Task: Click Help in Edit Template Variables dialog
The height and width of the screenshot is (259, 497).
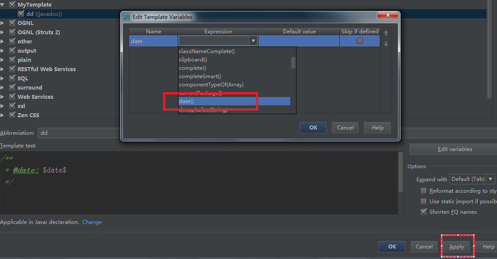Action: coord(377,128)
